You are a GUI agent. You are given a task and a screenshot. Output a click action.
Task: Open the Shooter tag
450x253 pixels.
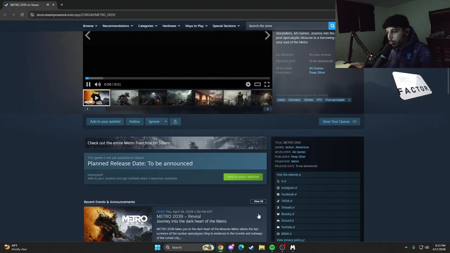309,100
